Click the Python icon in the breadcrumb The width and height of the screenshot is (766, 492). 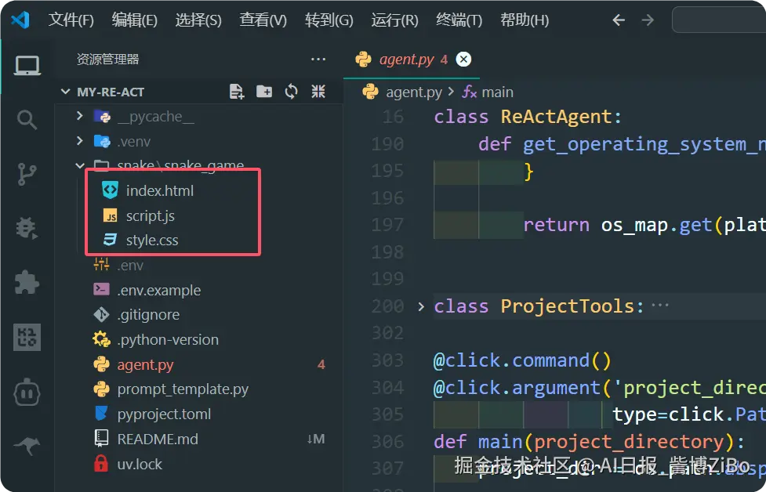click(370, 92)
